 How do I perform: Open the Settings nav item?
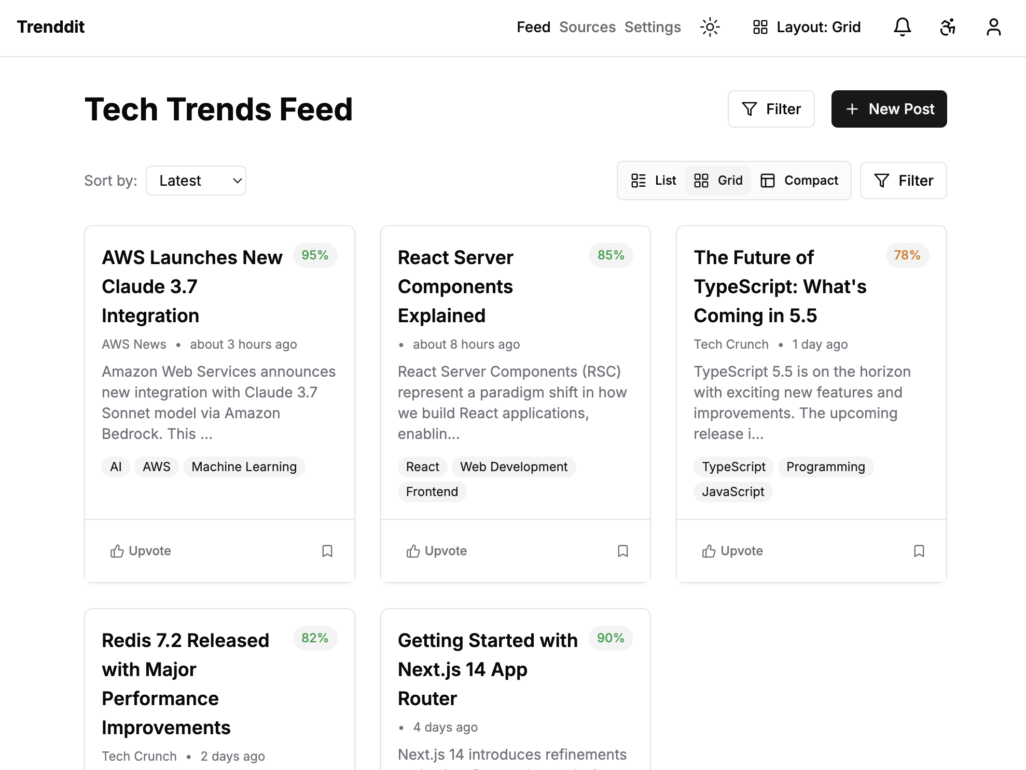[652, 27]
